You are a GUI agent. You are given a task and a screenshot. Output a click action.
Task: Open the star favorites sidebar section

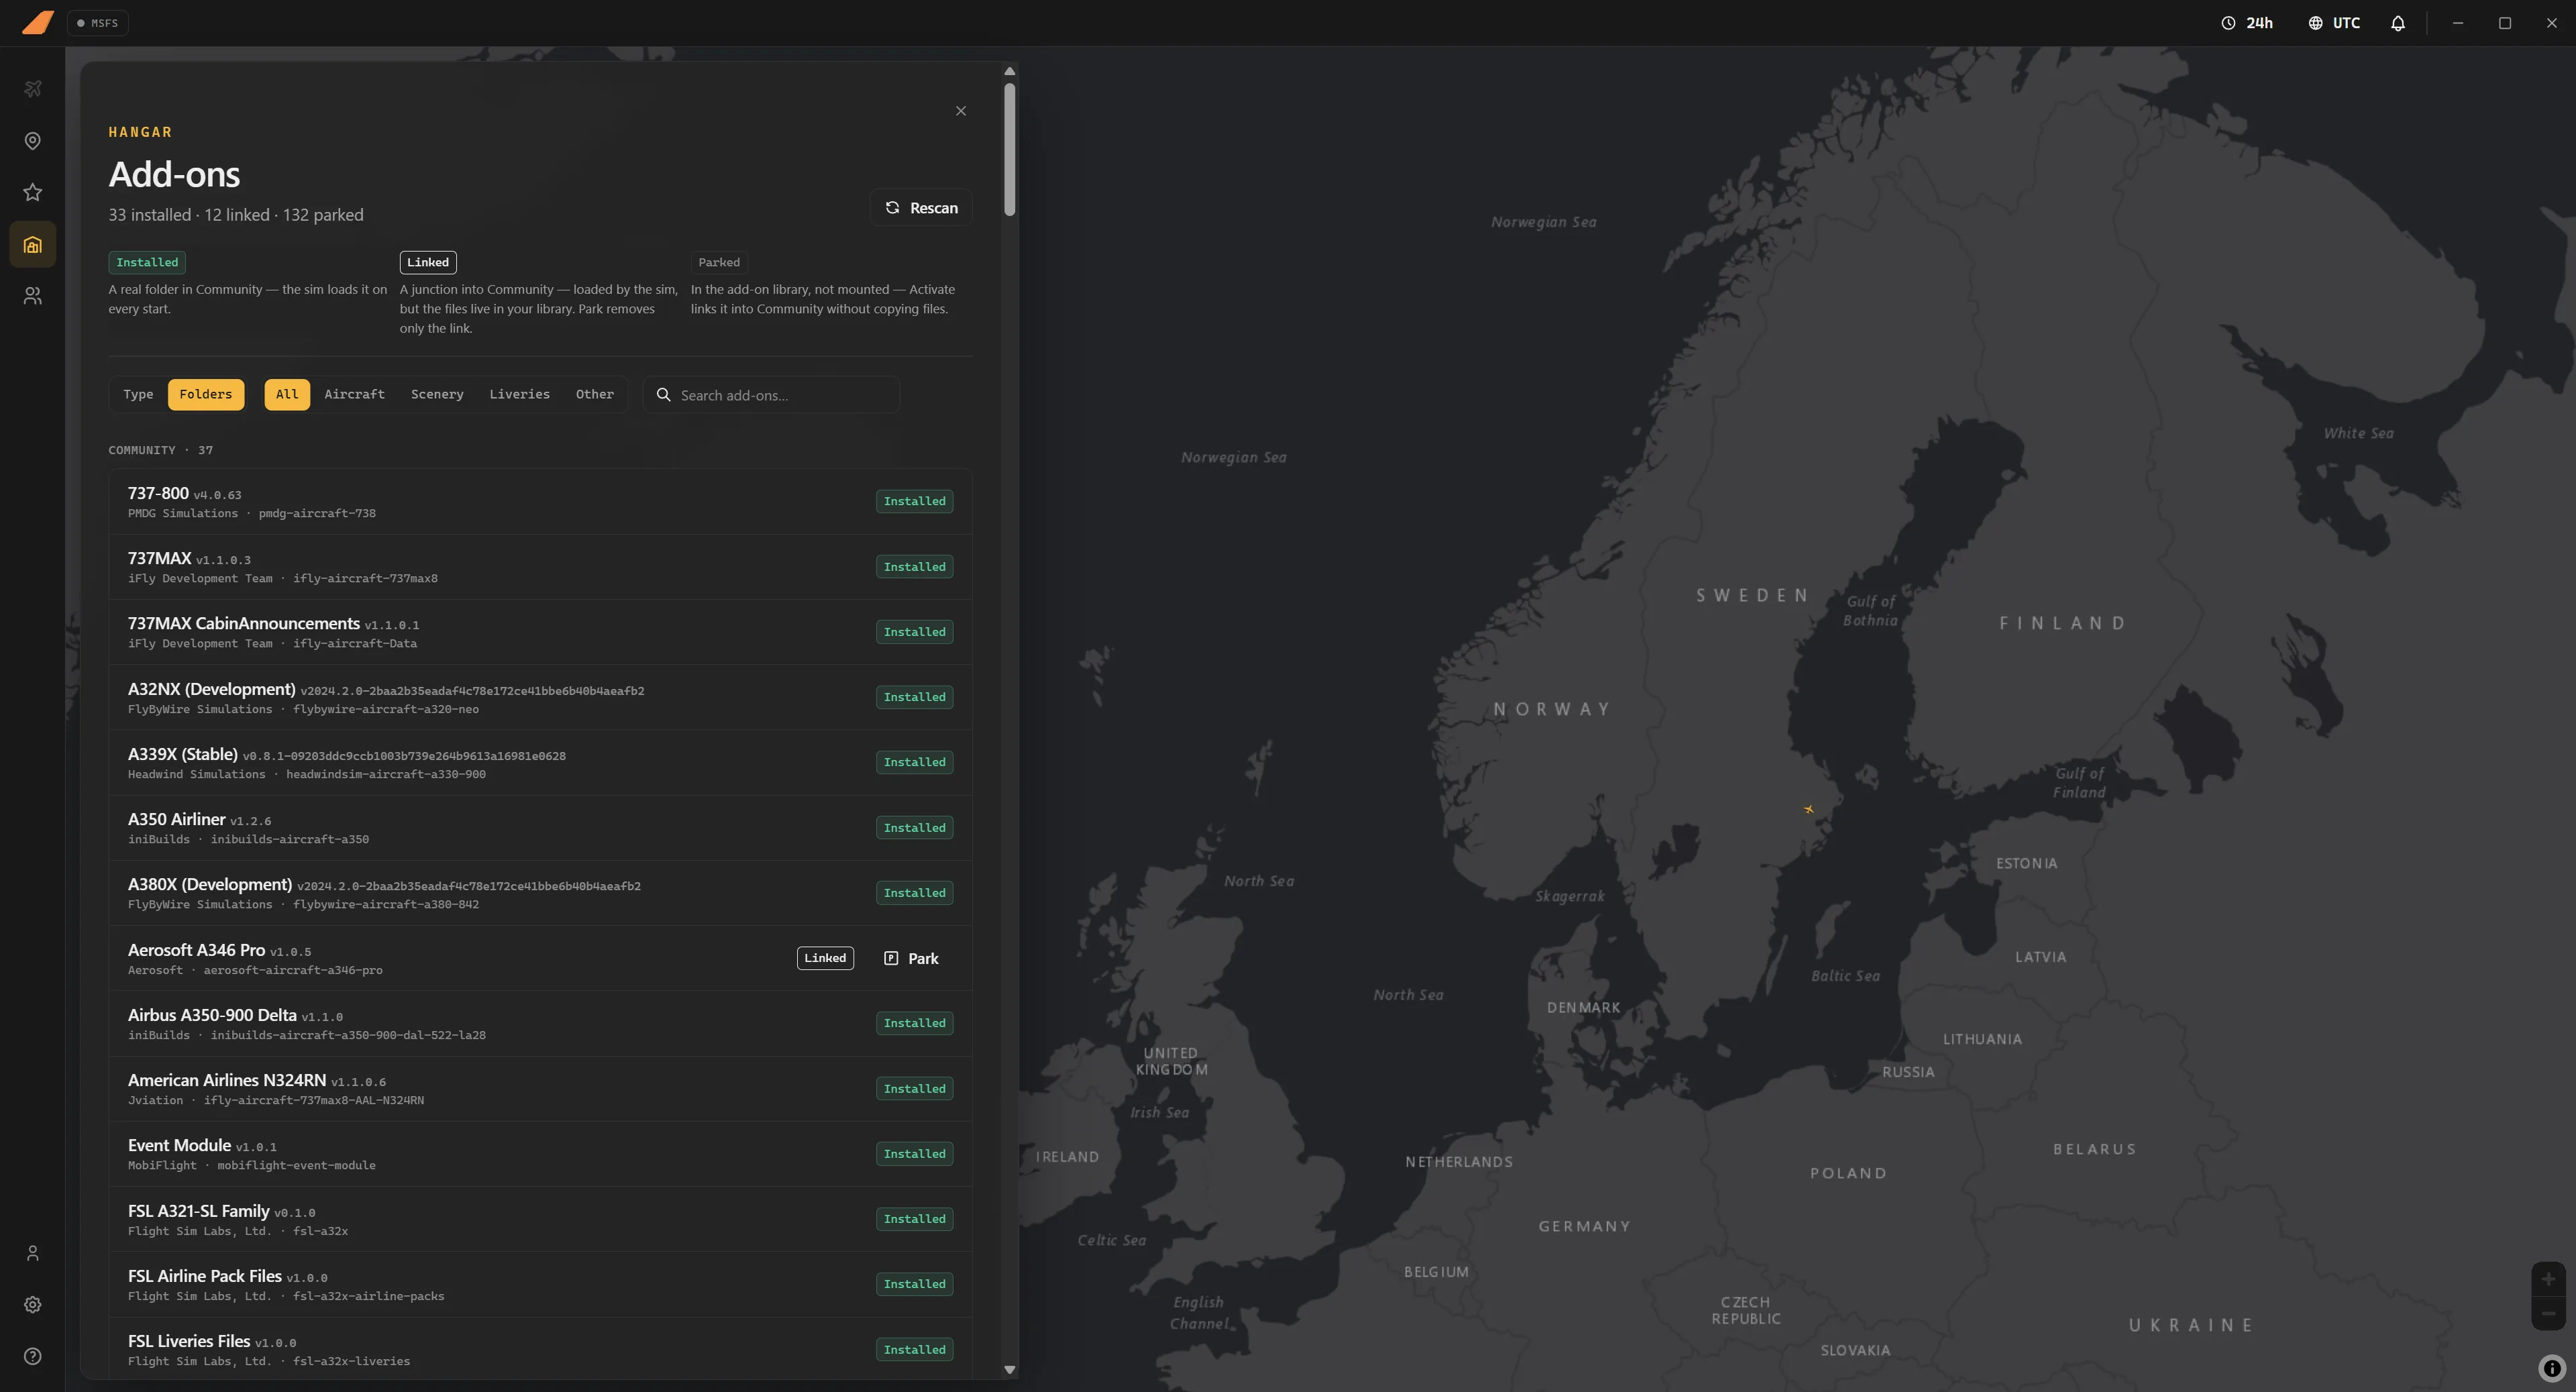point(33,192)
